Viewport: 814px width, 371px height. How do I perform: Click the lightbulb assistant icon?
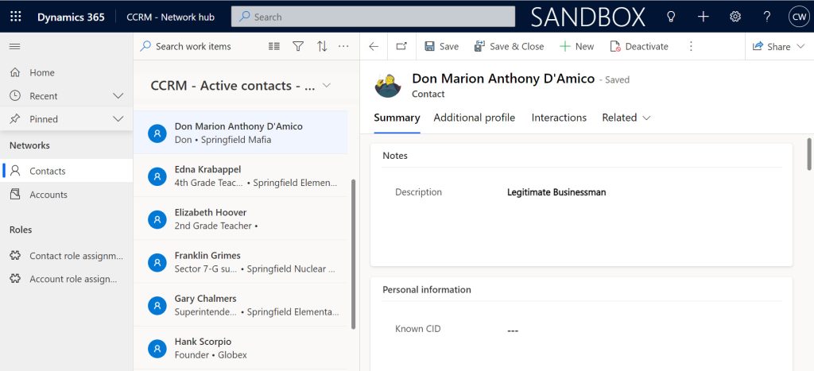coord(671,17)
